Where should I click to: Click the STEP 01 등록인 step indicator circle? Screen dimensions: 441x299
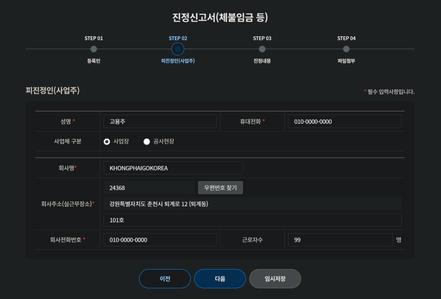click(93, 49)
